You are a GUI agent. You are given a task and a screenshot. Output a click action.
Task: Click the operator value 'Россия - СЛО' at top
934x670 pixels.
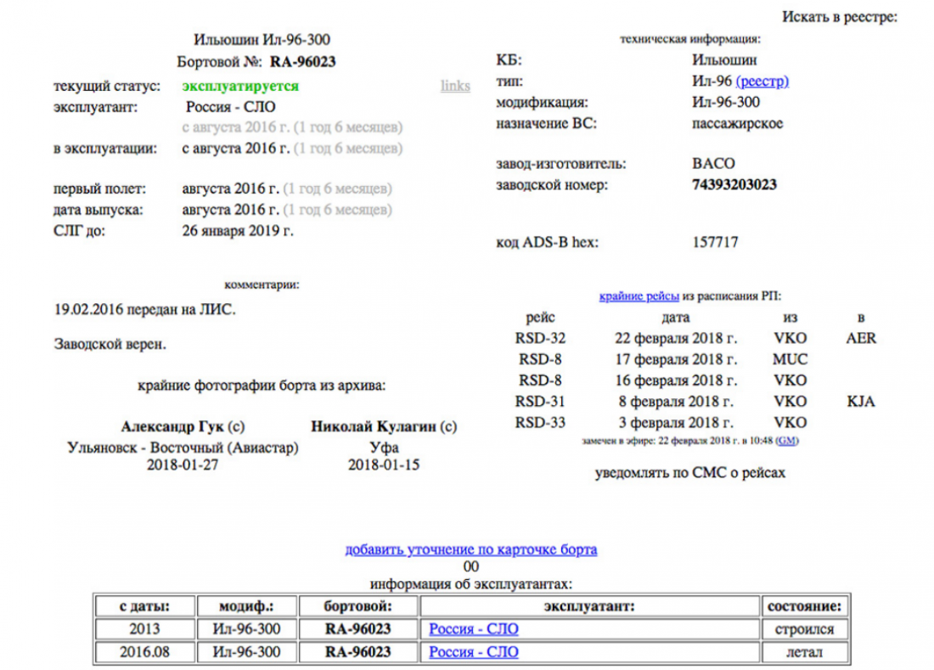tap(230, 107)
